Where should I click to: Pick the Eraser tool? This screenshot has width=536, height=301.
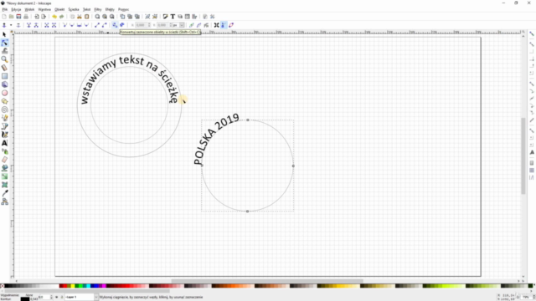pos(4,160)
